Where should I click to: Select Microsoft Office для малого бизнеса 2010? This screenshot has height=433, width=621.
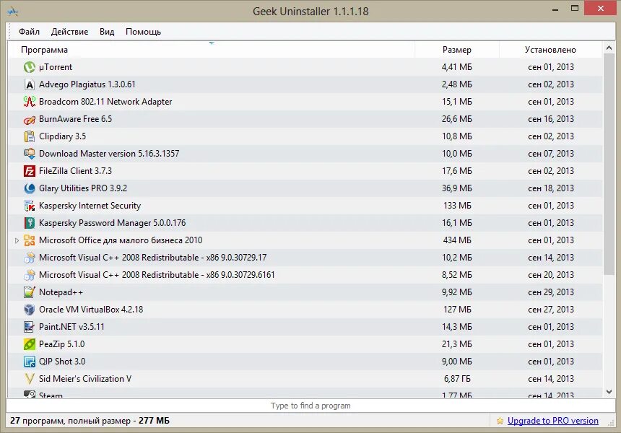pyautogui.click(x=121, y=240)
